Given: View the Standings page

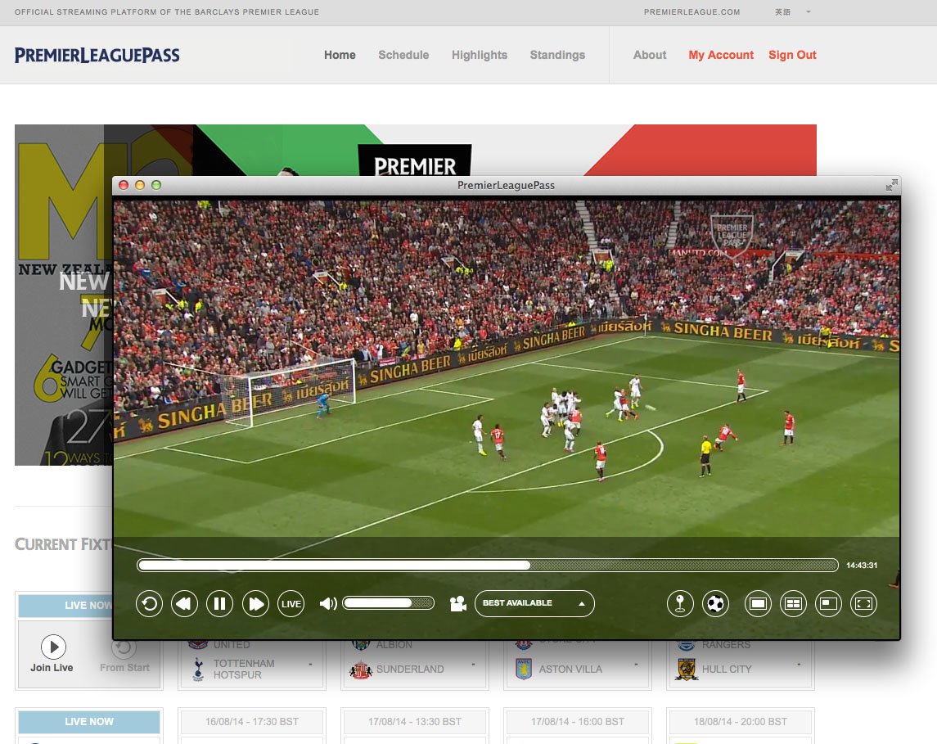Looking at the screenshot, I should tap(557, 55).
